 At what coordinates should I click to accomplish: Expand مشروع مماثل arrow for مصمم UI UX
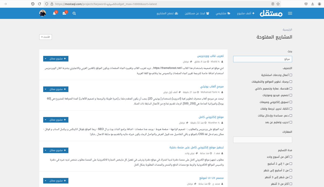click(x=46, y=181)
